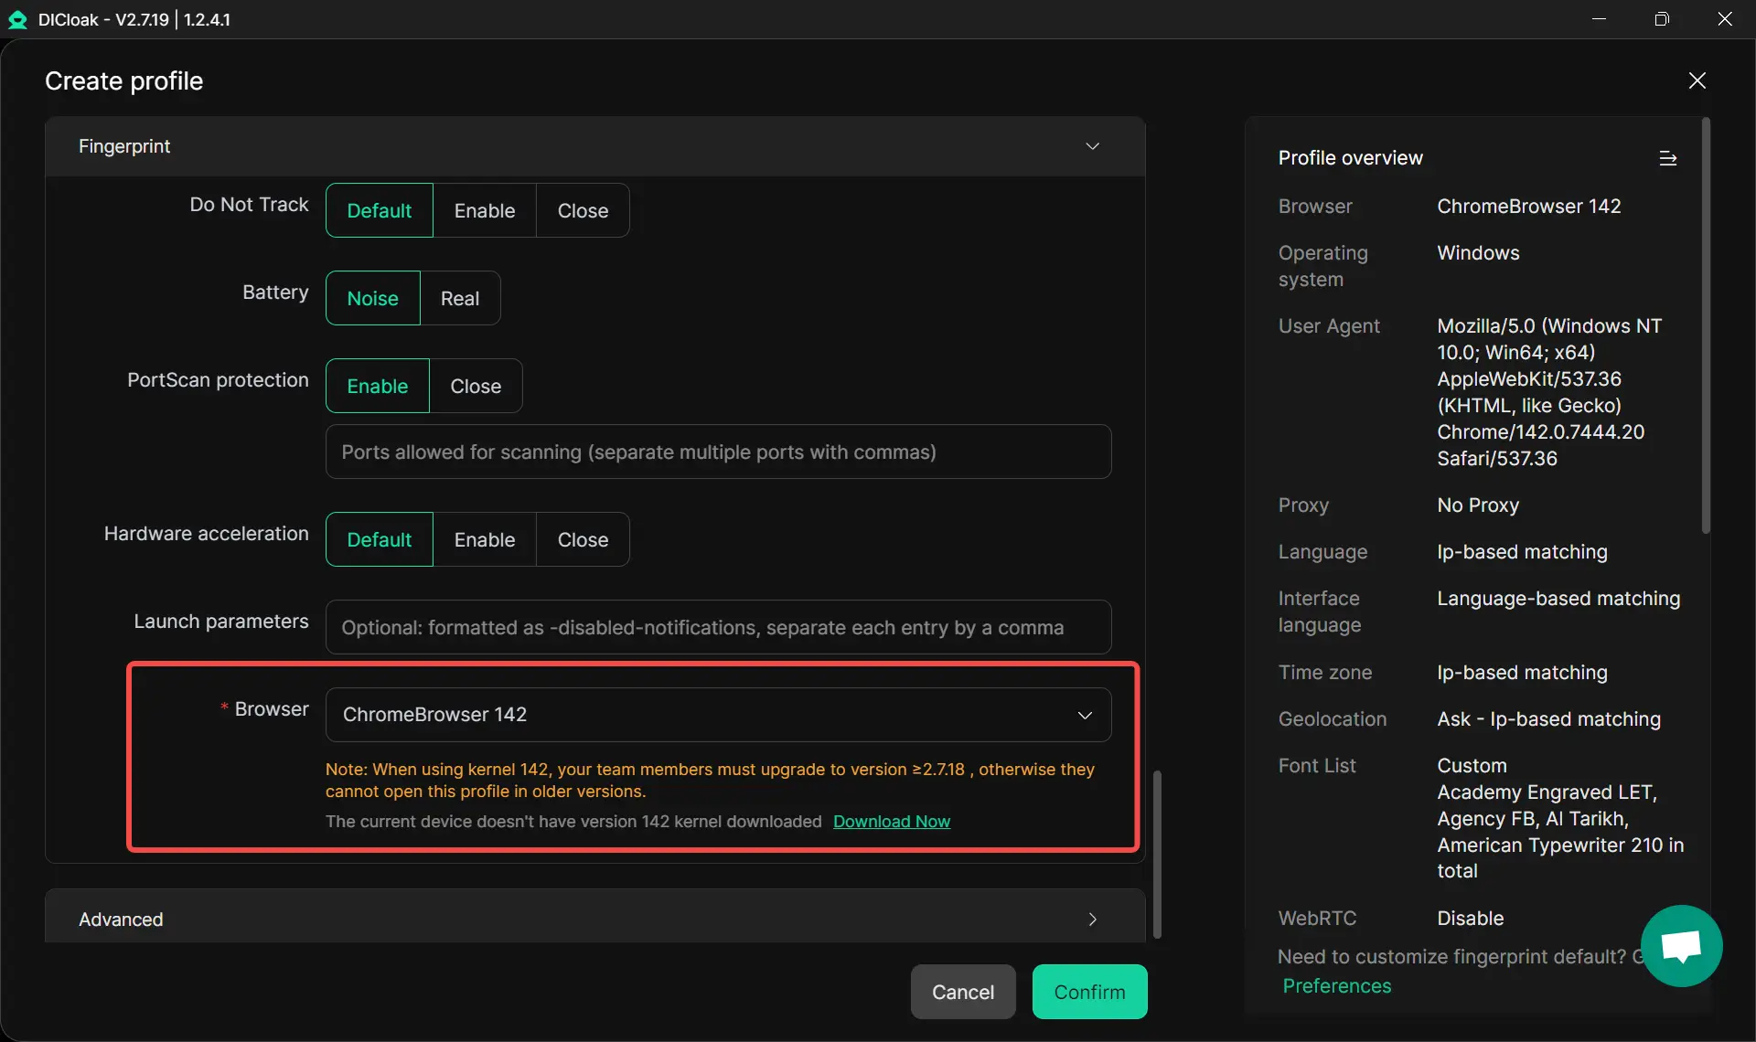Viewport: 1756px width, 1042px height.
Task: Minimize the DICloak window
Action: [1599, 19]
